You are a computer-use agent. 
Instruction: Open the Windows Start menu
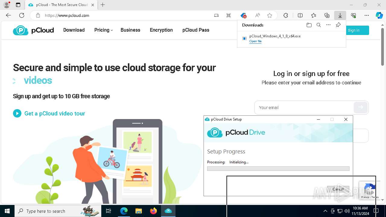(x=7, y=211)
